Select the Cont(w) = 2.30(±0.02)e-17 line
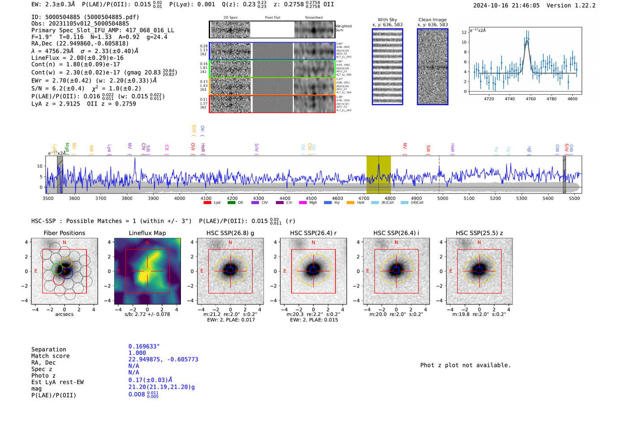627x426 pixels. point(104,72)
